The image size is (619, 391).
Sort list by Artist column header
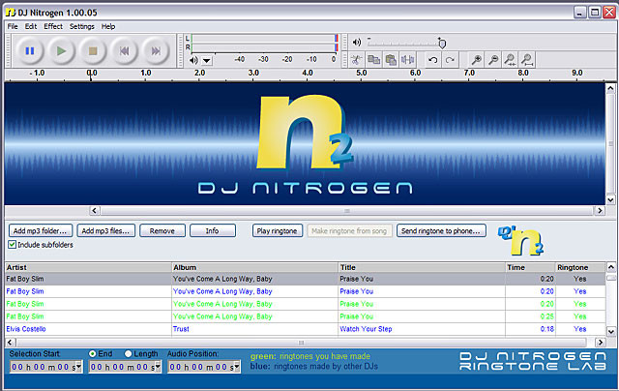(x=88, y=267)
